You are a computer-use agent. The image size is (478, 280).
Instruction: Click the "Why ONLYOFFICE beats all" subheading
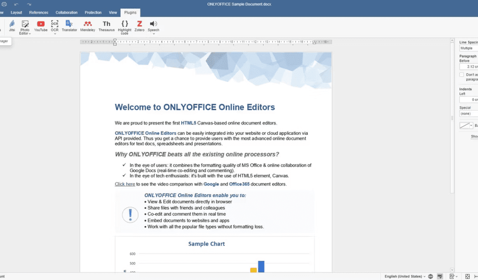coord(197,154)
